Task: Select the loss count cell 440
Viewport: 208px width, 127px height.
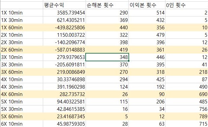Action: (x=107, y=28)
